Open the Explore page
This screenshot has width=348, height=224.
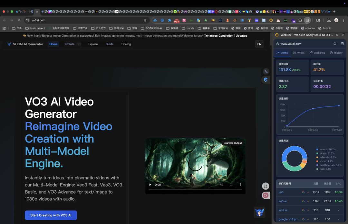(92, 44)
